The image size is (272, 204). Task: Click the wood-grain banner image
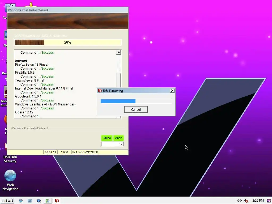(x=68, y=21)
